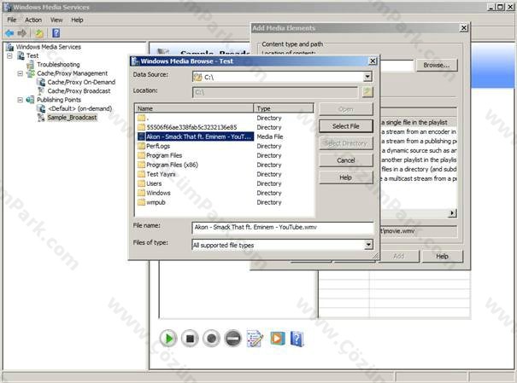Screen dimensions: 517x383
Task: Click the Back arrow toolbar icon
Action: click(x=9, y=33)
